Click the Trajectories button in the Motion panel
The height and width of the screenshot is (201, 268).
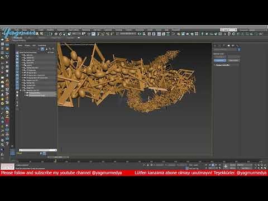233,60
